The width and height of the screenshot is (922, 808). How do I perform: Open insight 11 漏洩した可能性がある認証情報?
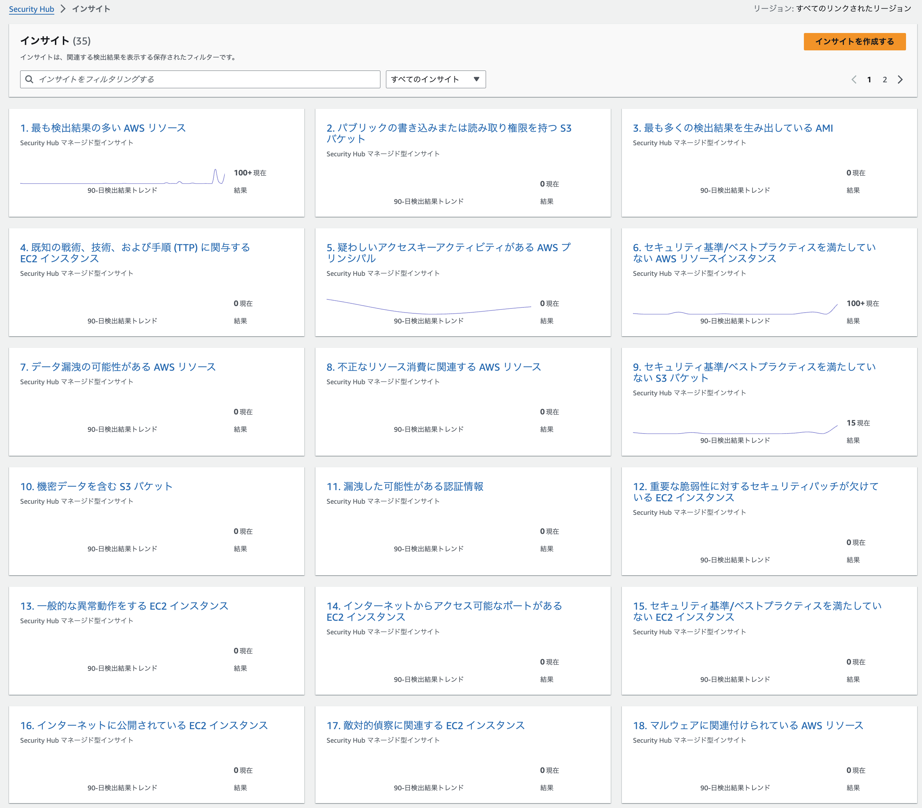point(404,487)
